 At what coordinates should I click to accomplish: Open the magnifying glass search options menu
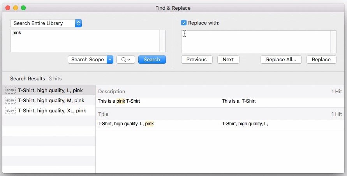[126, 60]
